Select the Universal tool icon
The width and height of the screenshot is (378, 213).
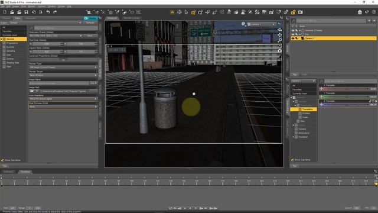point(180,12)
